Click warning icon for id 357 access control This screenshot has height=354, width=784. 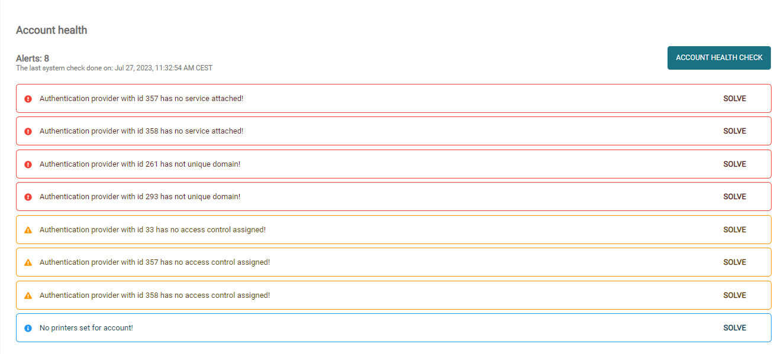click(28, 262)
